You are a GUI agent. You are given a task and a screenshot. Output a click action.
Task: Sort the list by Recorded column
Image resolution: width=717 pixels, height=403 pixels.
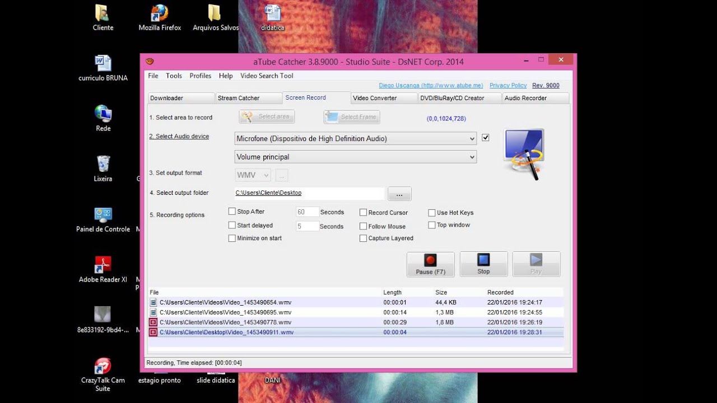tap(500, 292)
